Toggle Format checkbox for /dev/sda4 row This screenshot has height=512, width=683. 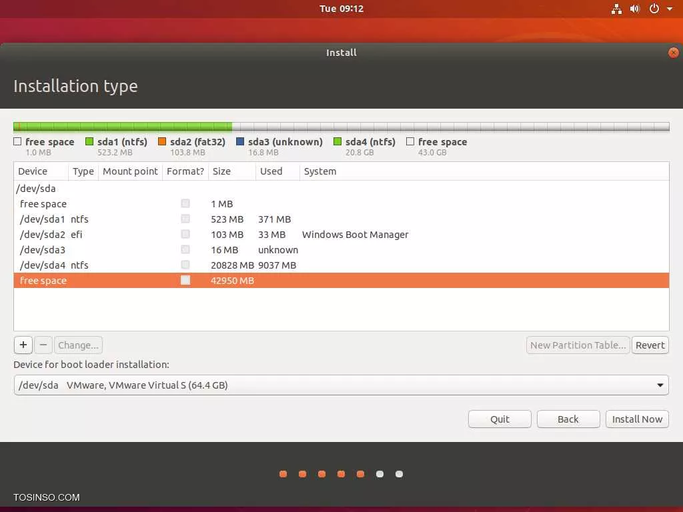185,265
